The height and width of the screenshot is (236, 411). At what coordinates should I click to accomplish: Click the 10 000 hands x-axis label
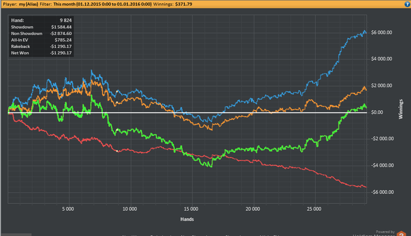(130, 209)
